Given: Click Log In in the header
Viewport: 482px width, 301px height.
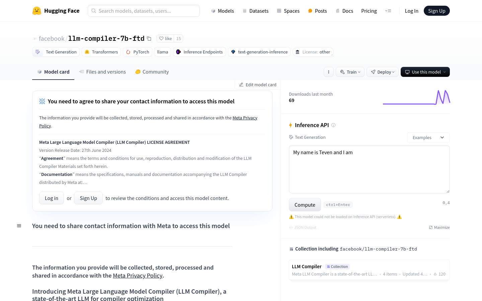Looking at the screenshot, I should click(411, 11).
